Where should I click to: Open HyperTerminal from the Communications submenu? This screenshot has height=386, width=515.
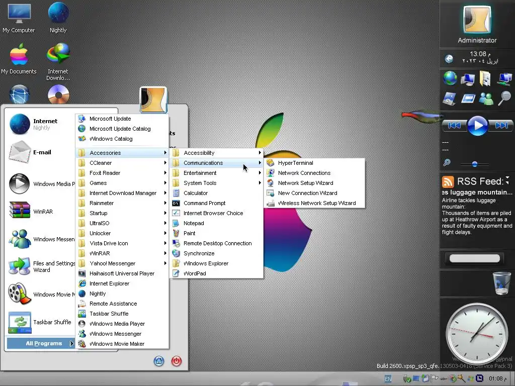pyautogui.click(x=314, y=163)
